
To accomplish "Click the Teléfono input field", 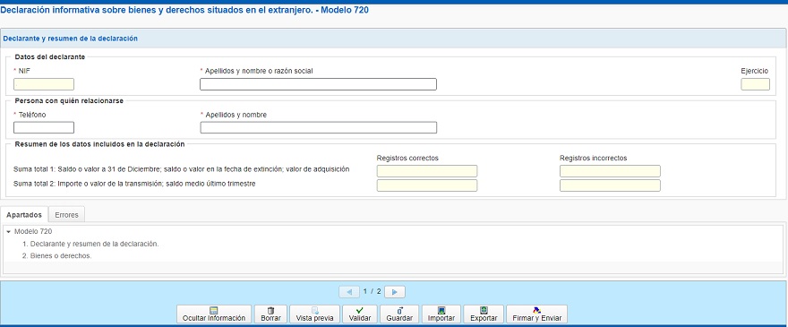I will click(x=44, y=128).
